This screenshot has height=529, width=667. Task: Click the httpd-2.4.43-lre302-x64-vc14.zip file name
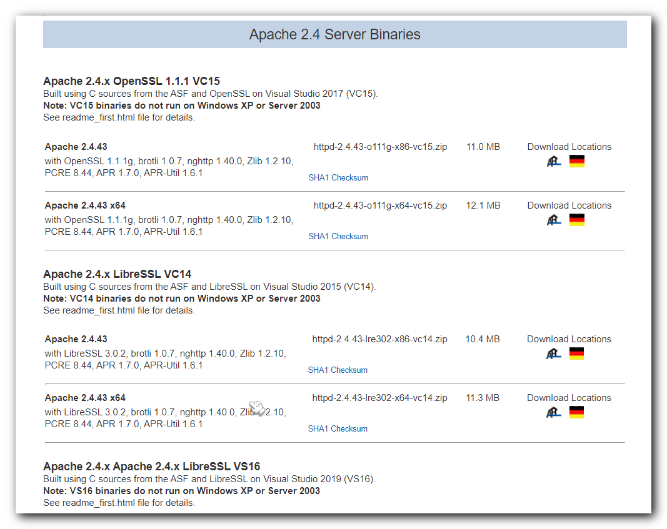(379, 398)
